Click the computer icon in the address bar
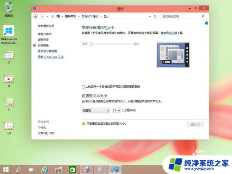Image resolution: width=232 pixels, height=174 pixels. pos(58,16)
